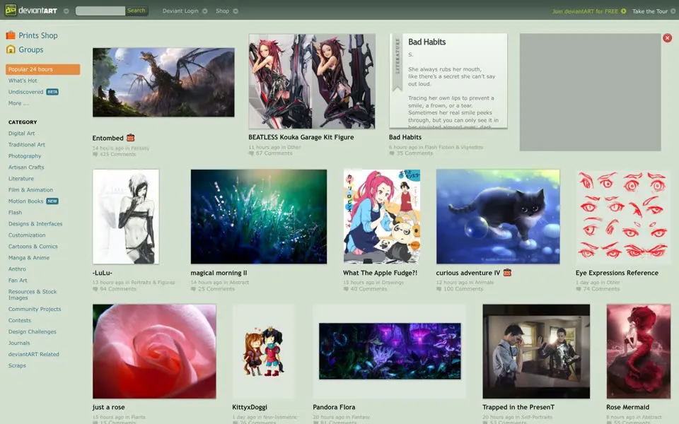Open the Shop menu

pos(222,11)
